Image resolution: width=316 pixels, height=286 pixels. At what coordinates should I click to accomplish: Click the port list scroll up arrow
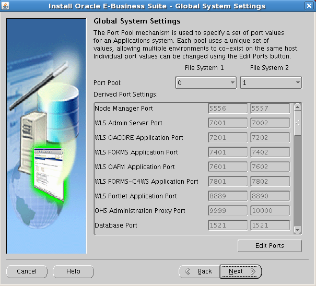(298, 107)
